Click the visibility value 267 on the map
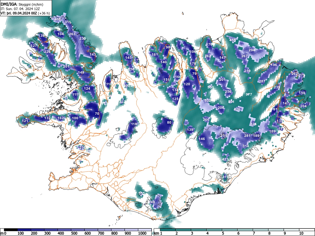Viewport: 315px width, 236px height. (244, 56)
